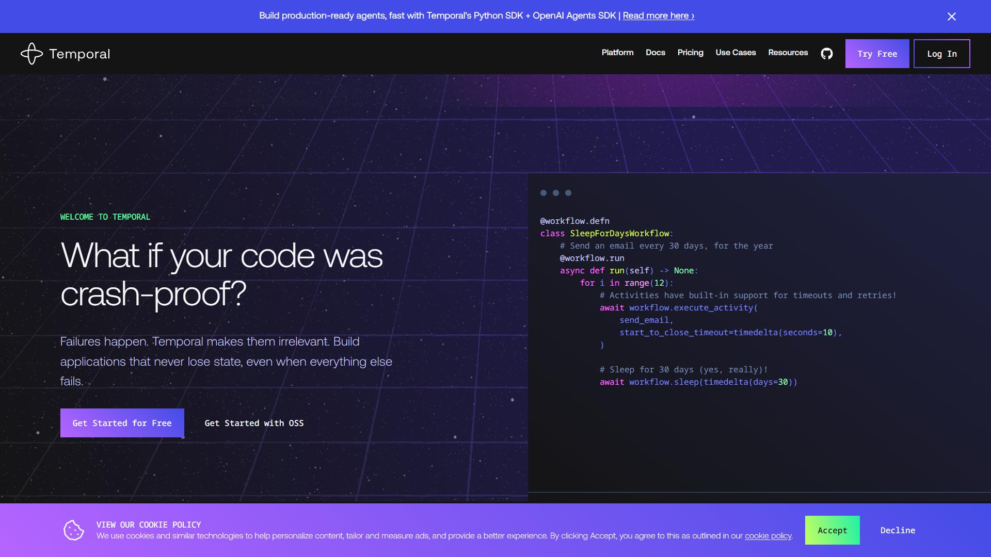Click the 'await workflow.execute_activity(' code line
Viewport: 991px width, 557px height.
(679, 308)
